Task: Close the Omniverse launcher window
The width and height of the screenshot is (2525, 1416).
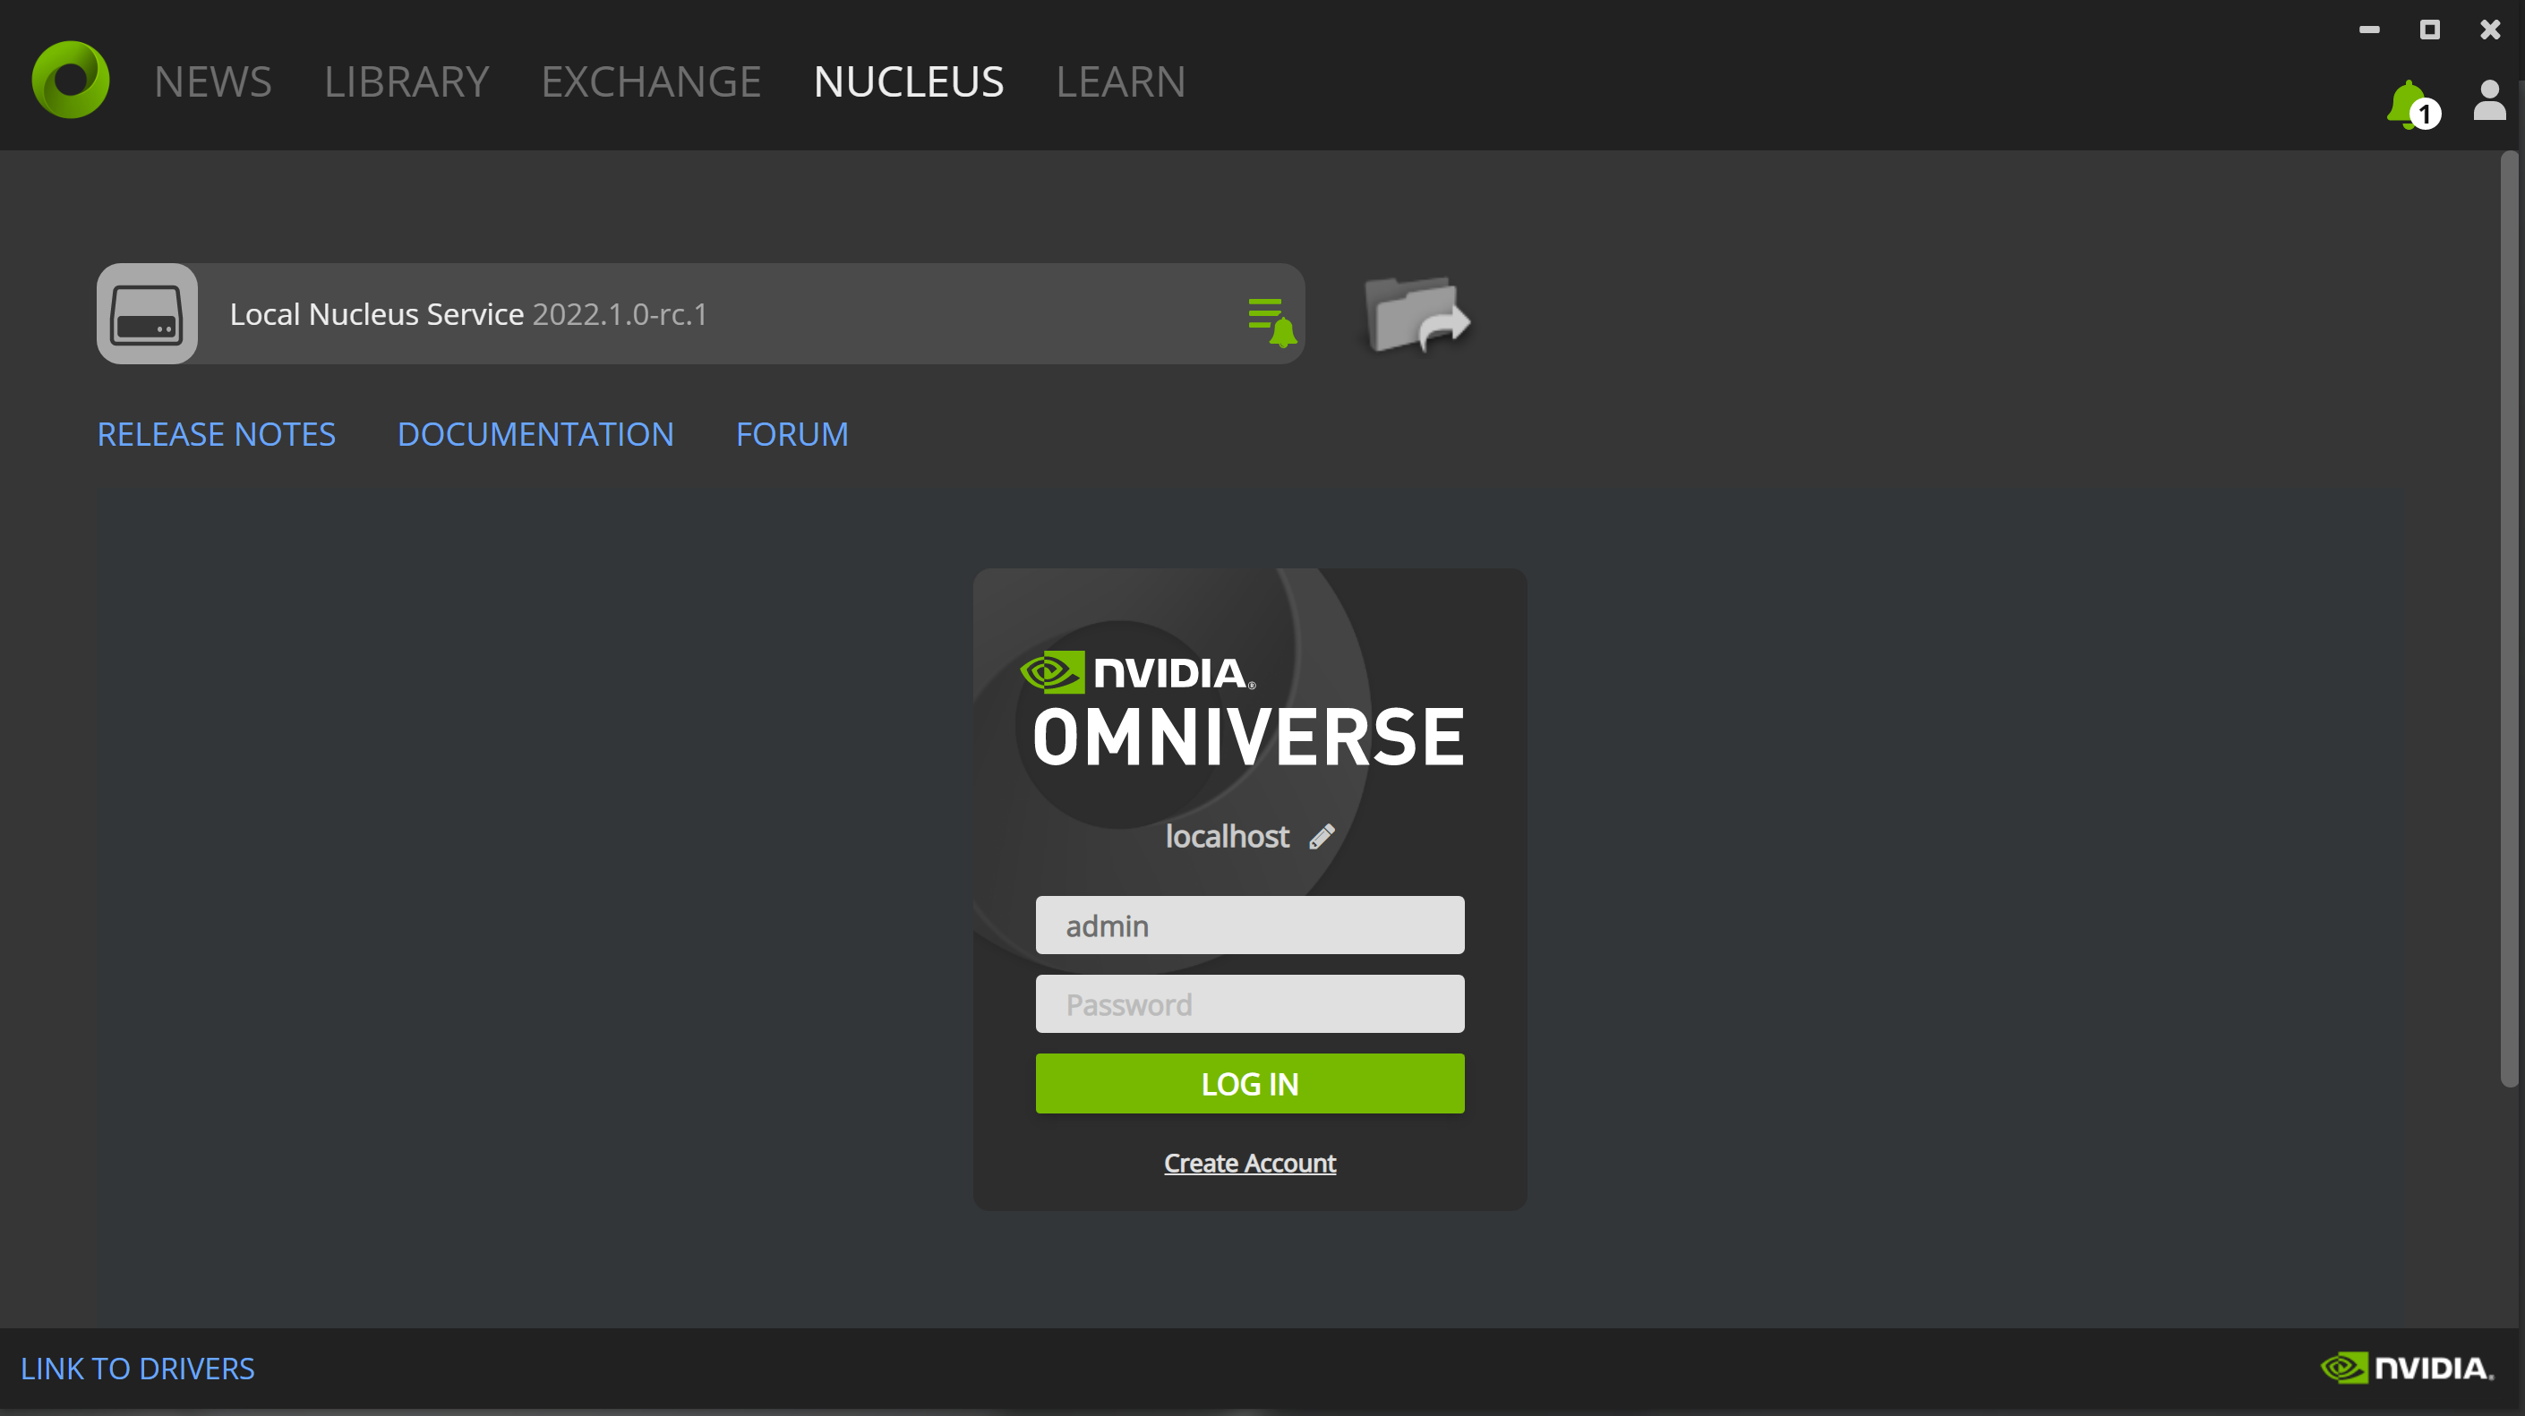Action: coord(2491,30)
